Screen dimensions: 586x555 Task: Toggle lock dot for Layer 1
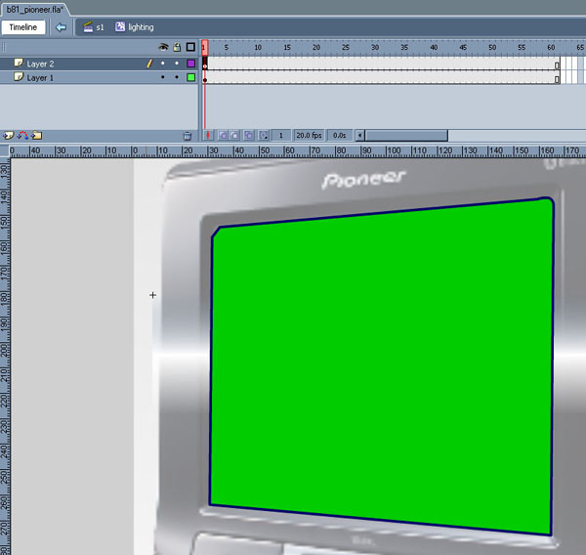point(177,77)
